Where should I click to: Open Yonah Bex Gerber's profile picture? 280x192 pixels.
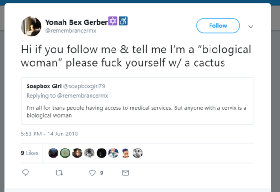(30, 27)
